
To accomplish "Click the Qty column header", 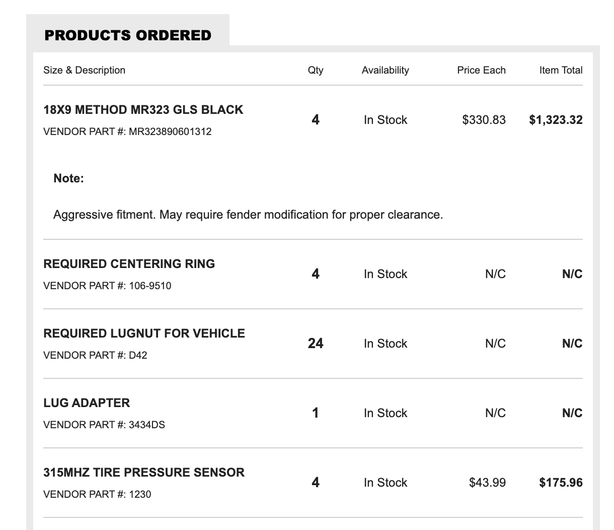I will pyautogui.click(x=316, y=70).
